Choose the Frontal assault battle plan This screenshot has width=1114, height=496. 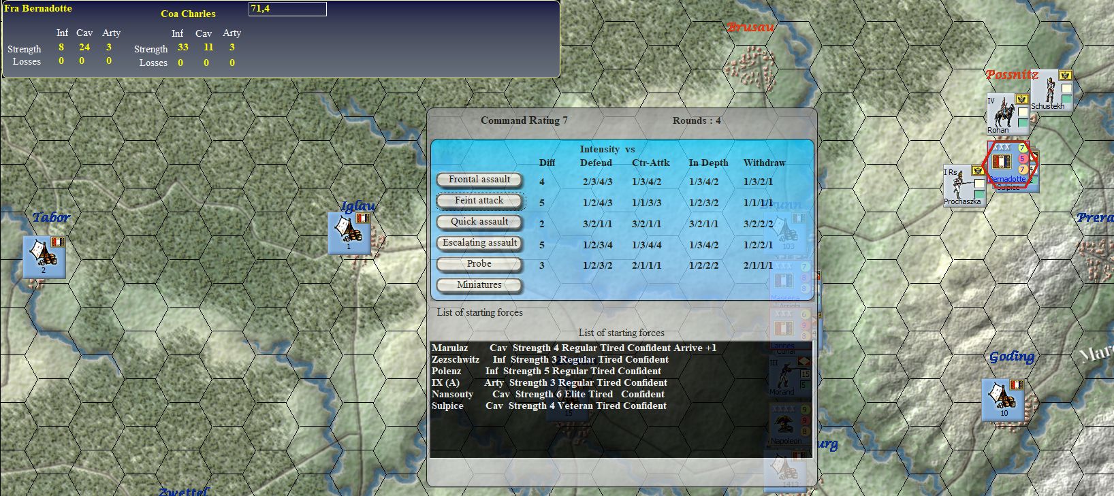point(479,180)
